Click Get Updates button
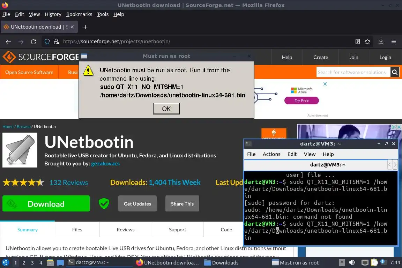402x268 pixels. pyautogui.click(x=137, y=204)
